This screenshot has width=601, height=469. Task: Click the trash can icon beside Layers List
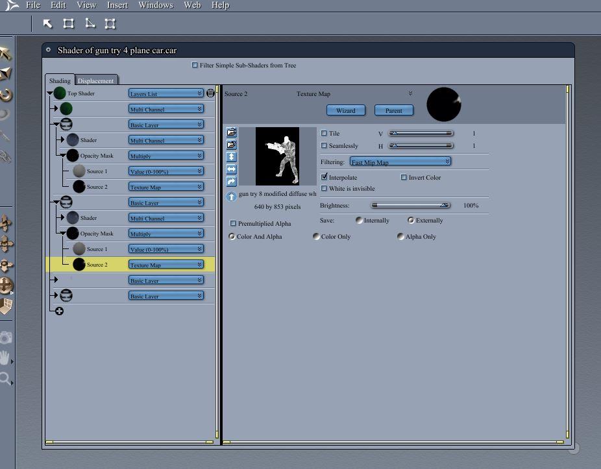pos(210,93)
